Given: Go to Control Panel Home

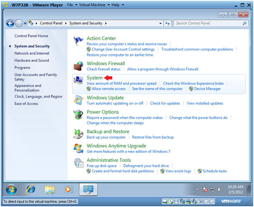Looking at the screenshot, I should [31, 36].
